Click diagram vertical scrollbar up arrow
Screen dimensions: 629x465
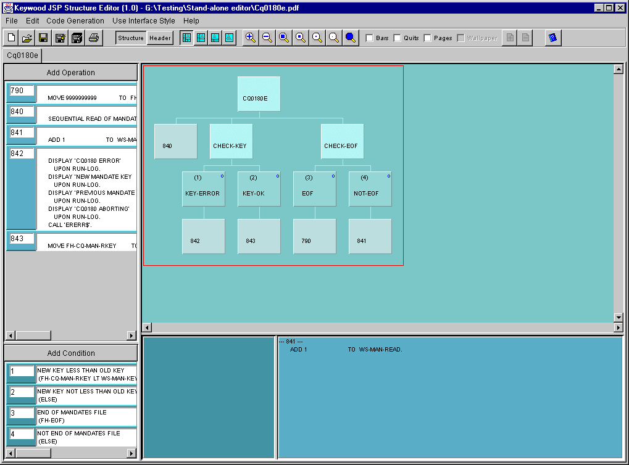(x=619, y=70)
